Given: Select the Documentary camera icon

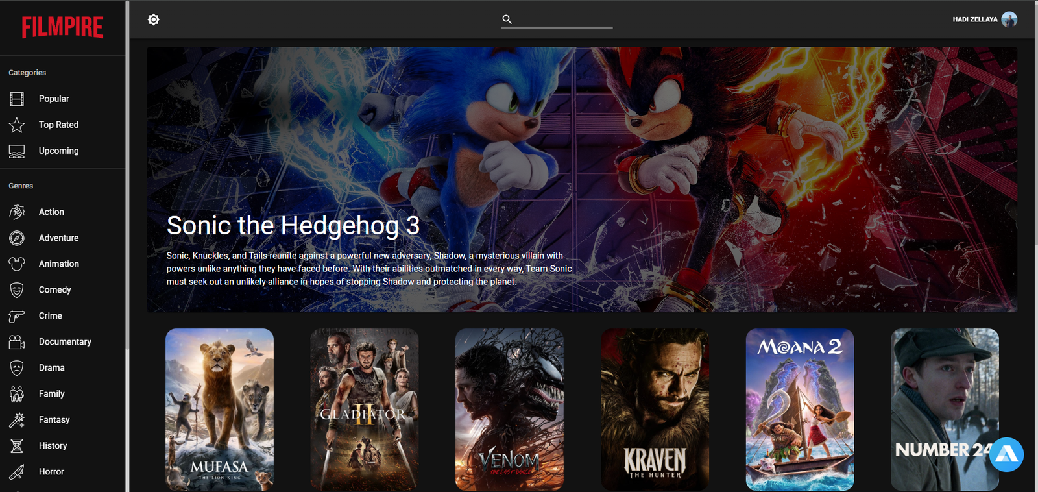Looking at the screenshot, I should pos(17,342).
